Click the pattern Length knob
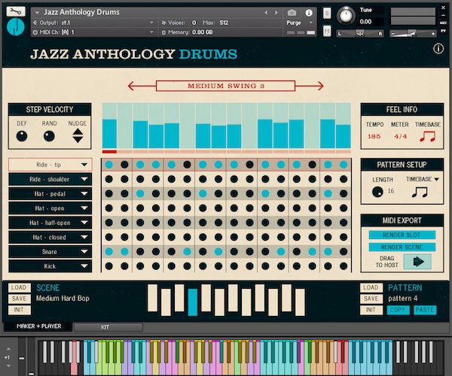The width and height of the screenshot is (452, 376). click(377, 192)
